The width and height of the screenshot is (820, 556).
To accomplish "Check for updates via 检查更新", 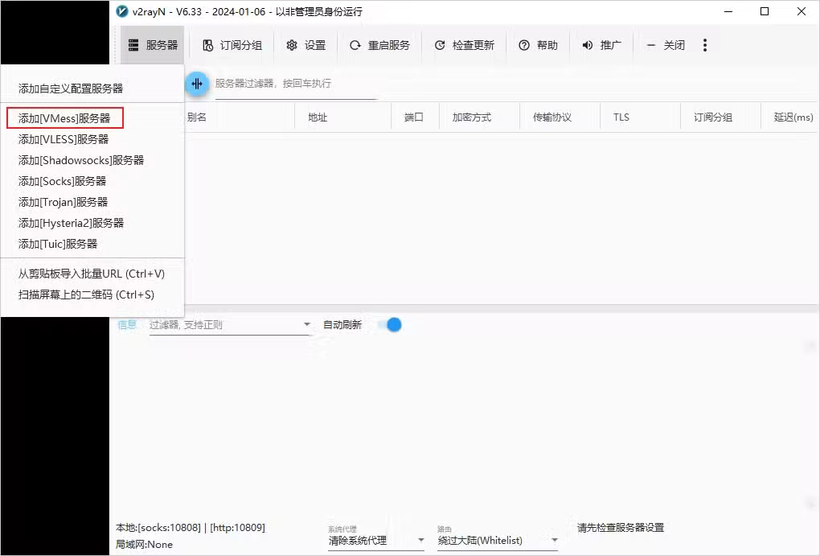I will click(x=464, y=44).
